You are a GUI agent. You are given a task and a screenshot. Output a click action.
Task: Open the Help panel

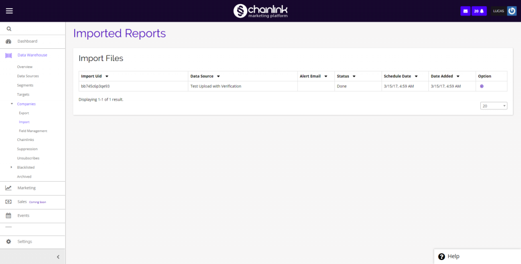click(x=477, y=256)
